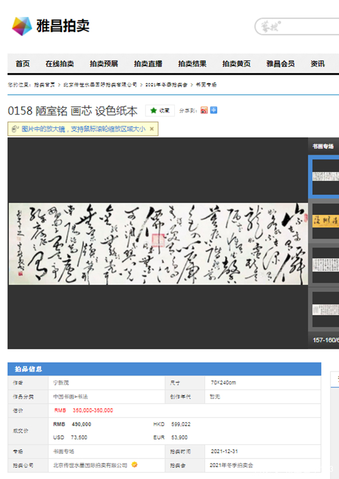The image size is (339, 479).
Task: Click the 2021-12-31 auction date
Action: point(224,451)
